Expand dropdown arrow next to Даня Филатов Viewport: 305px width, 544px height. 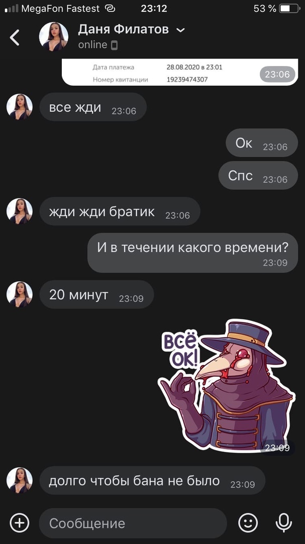click(180, 30)
